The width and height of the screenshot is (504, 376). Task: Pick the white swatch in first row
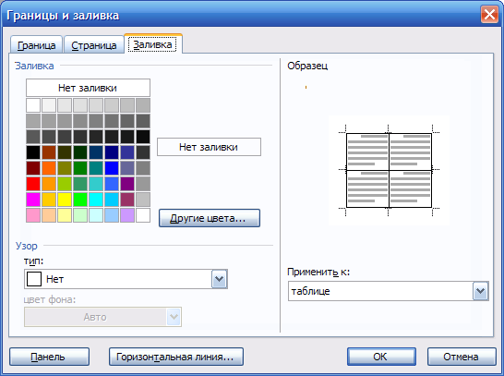point(33,105)
